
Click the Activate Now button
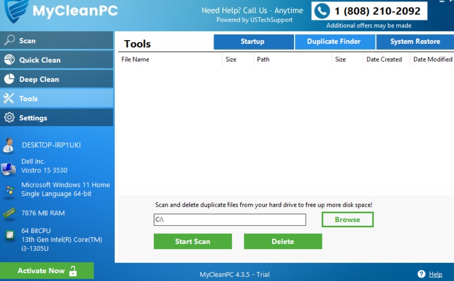coord(47,271)
